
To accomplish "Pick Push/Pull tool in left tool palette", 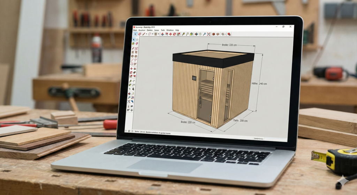I will pos(135,69).
